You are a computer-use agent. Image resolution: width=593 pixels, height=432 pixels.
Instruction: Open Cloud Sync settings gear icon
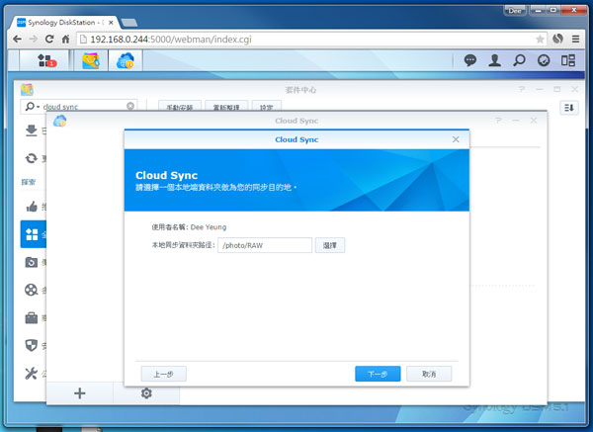click(x=146, y=392)
